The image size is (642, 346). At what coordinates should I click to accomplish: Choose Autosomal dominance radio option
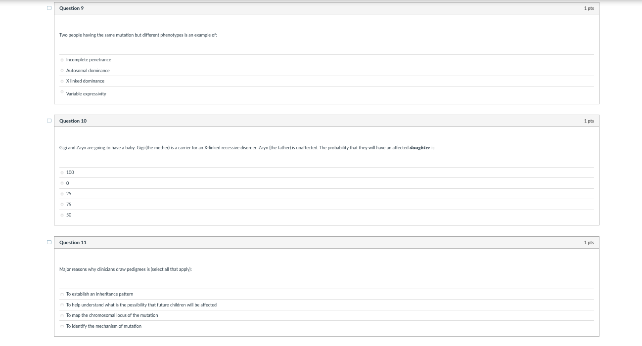pos(62,71)
